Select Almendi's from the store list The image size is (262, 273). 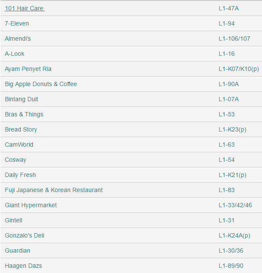click(x=18, y=39)
